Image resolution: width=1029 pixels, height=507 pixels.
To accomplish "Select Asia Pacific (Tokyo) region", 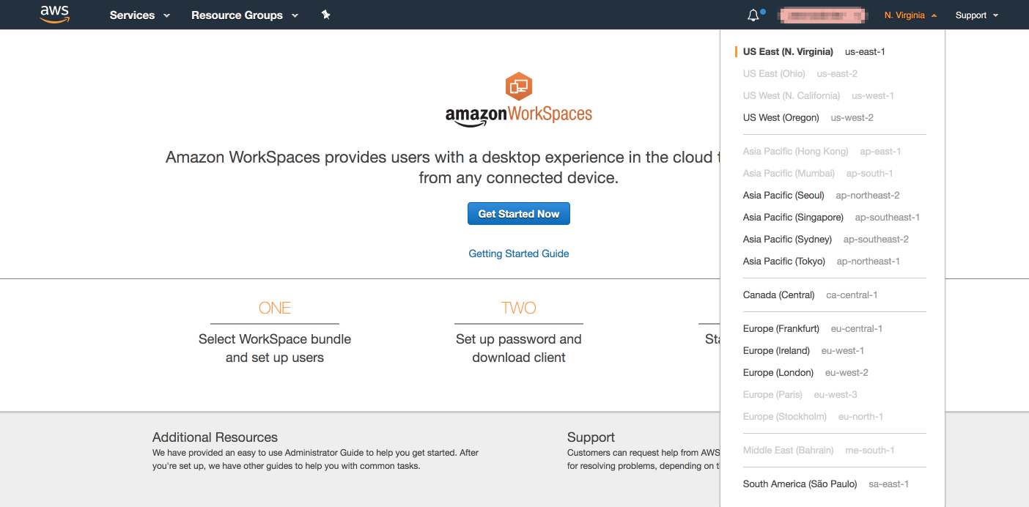I will [x=783, y=262].
